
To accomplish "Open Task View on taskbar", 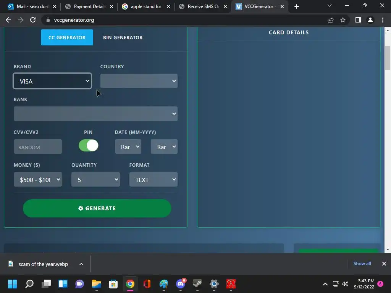I will [x=46, y=284].
